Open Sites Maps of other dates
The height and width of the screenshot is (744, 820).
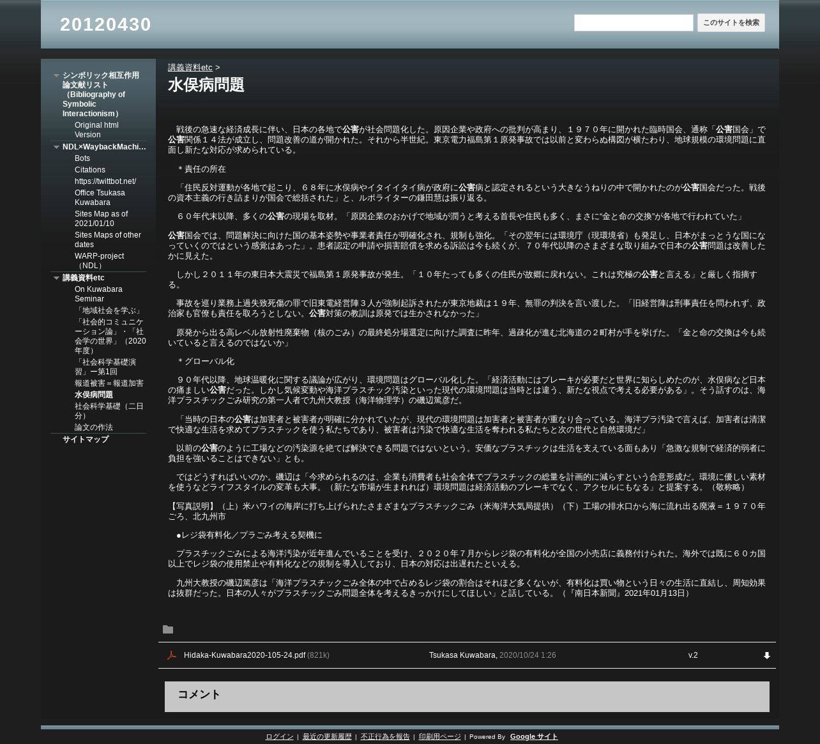tap(108, 239)
